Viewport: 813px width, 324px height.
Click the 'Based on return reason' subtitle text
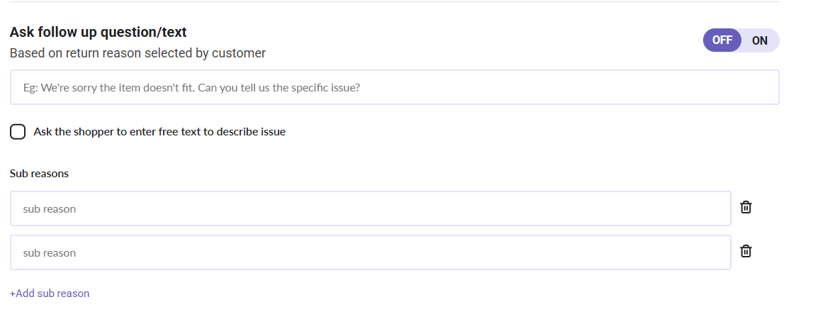click(x=138, y=53)
